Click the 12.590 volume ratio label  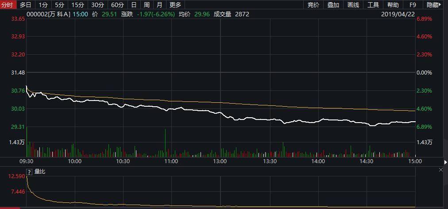pos(16,176)
